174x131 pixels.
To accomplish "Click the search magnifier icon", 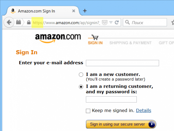I will (127, 22).
